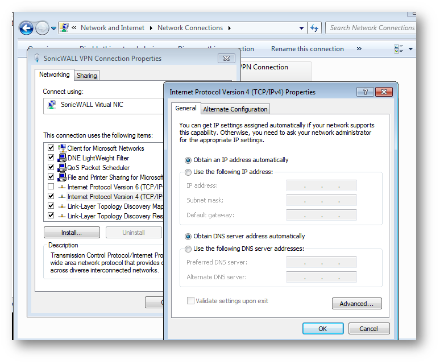Viewport: 440px width, 364px height.
Task: Open the view options dropdown arrow
Action: tap(410, 49)
